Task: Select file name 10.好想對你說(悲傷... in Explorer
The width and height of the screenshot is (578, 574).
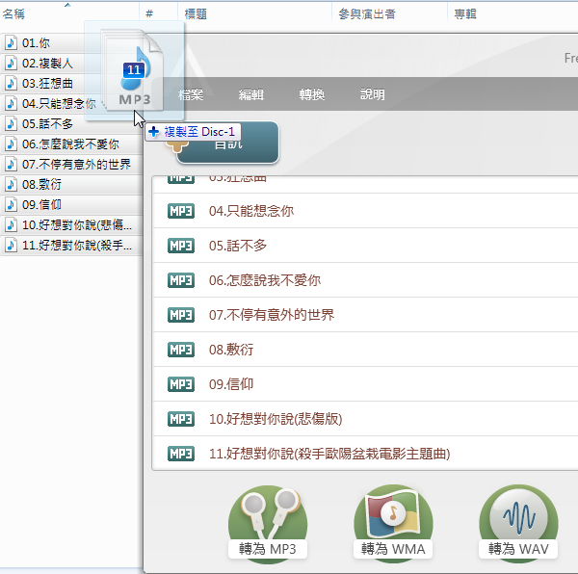Action: click(77, 225)
